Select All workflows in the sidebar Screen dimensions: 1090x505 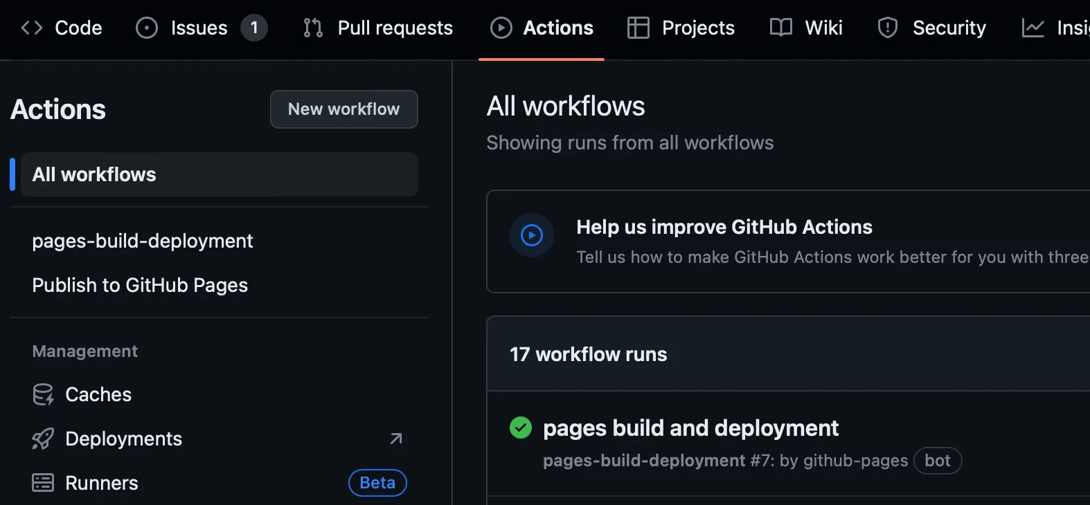tap(220, 174)
